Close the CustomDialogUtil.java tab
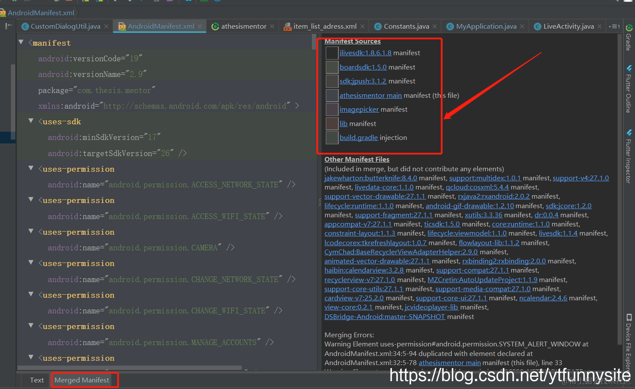The image size is (635, 389). pyautogui.click(x=106, y=27)
